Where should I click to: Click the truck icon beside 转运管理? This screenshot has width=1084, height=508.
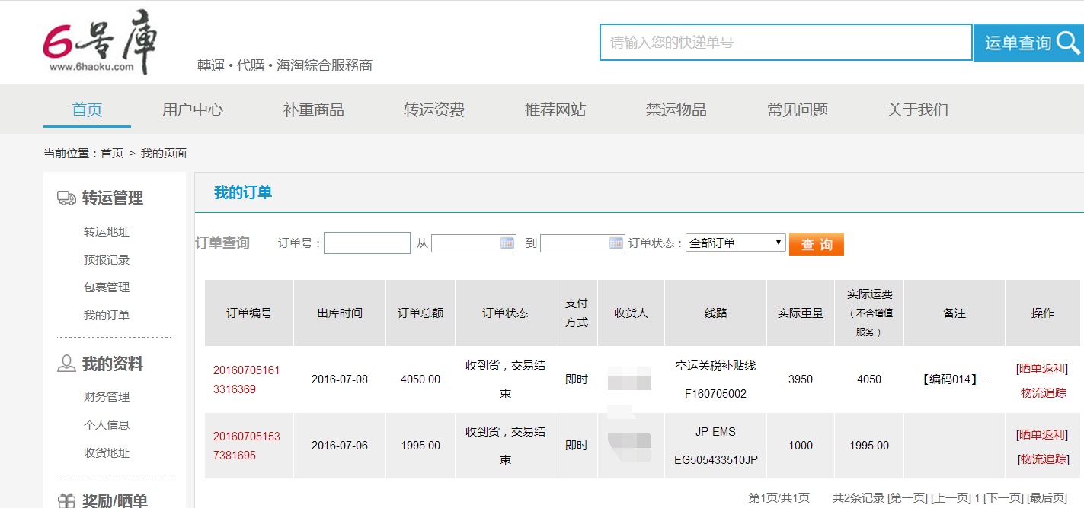click(66, 198)
